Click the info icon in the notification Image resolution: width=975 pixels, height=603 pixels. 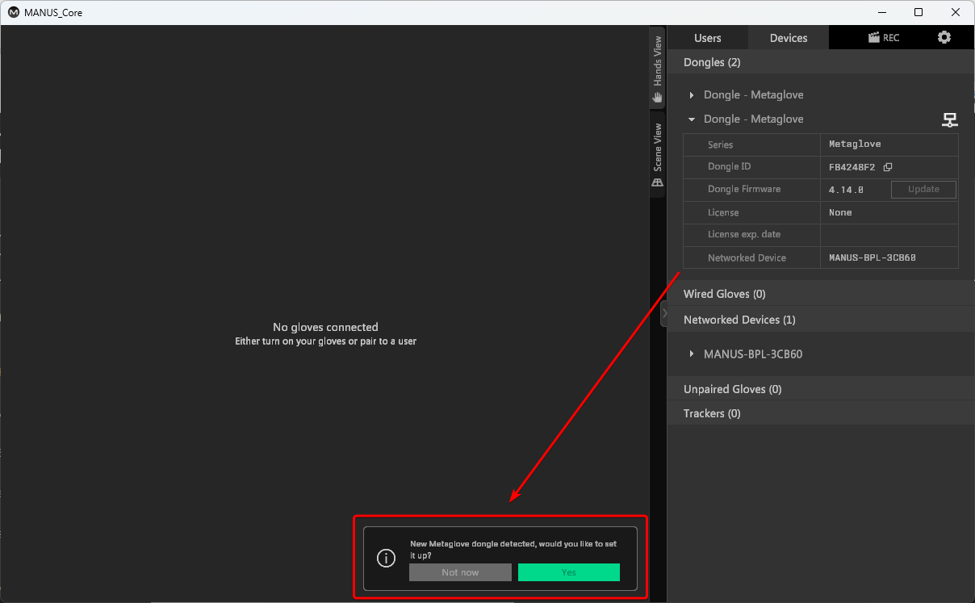pyautogui.click(x=387, y=558)
